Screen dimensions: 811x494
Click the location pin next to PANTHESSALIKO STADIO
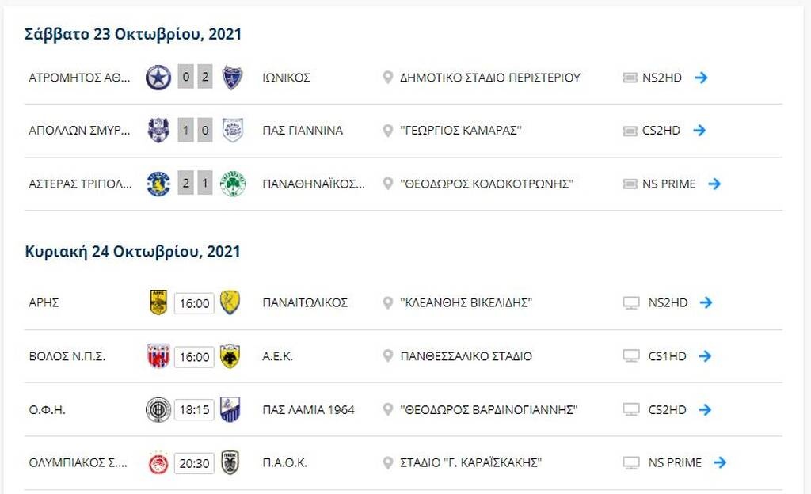tap(389, 356)
